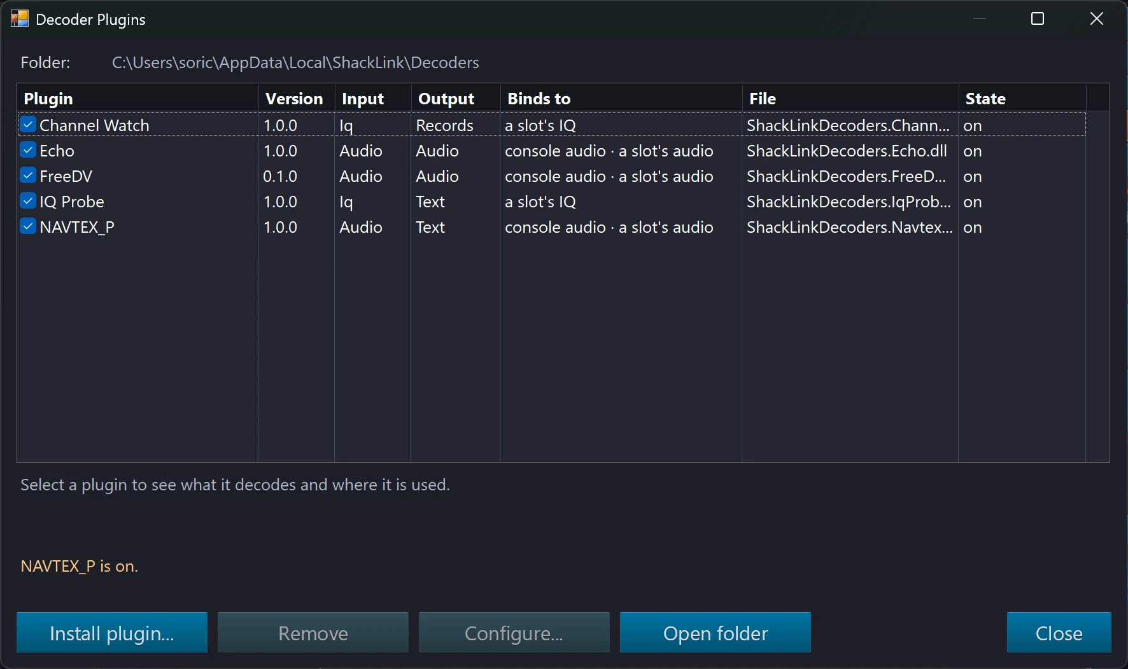
Task: Click the Decoder Plugins title bar app icon
Action: pyautogui.click(x=20, y=19)
